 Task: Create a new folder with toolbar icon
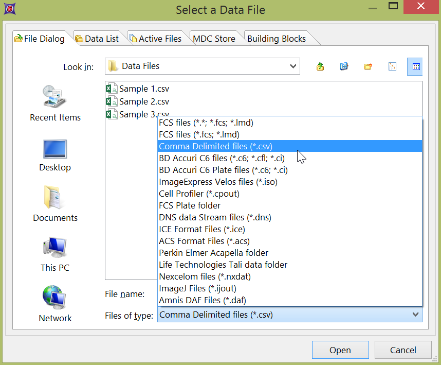click(x=367, y=66)
